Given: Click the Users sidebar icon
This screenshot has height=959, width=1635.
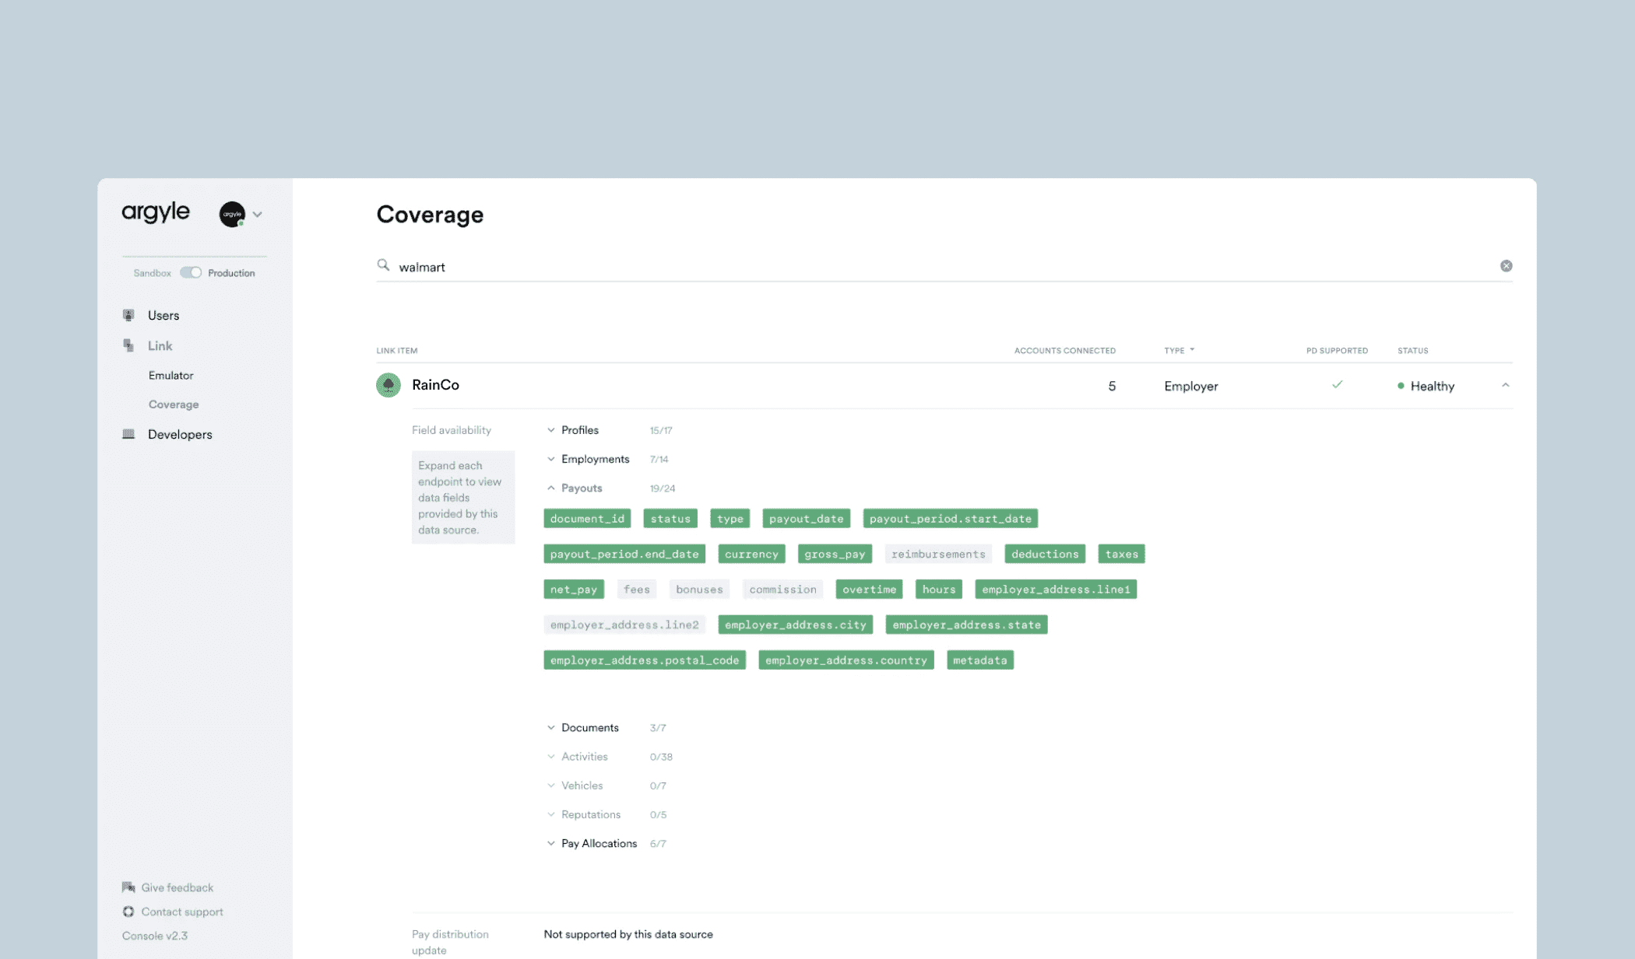Looking at the screenshot, I should (128, 315).
